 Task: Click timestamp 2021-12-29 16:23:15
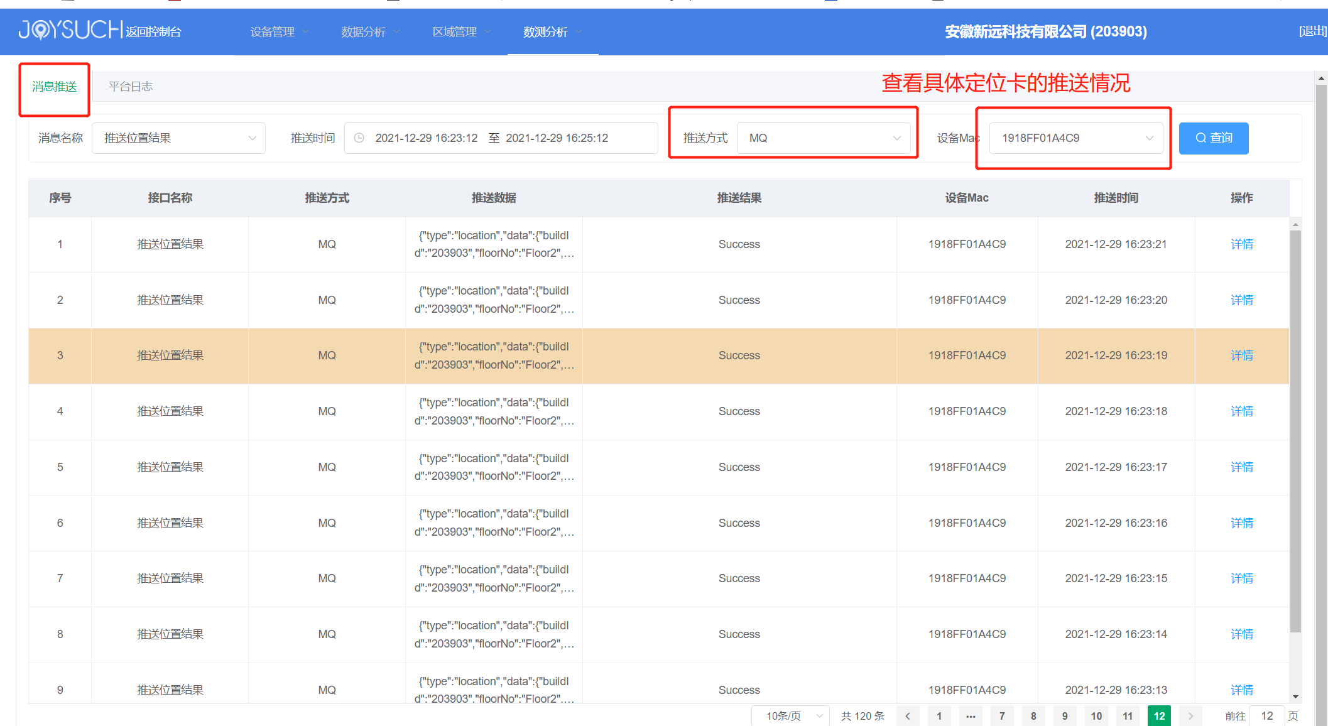[1116, 578]
